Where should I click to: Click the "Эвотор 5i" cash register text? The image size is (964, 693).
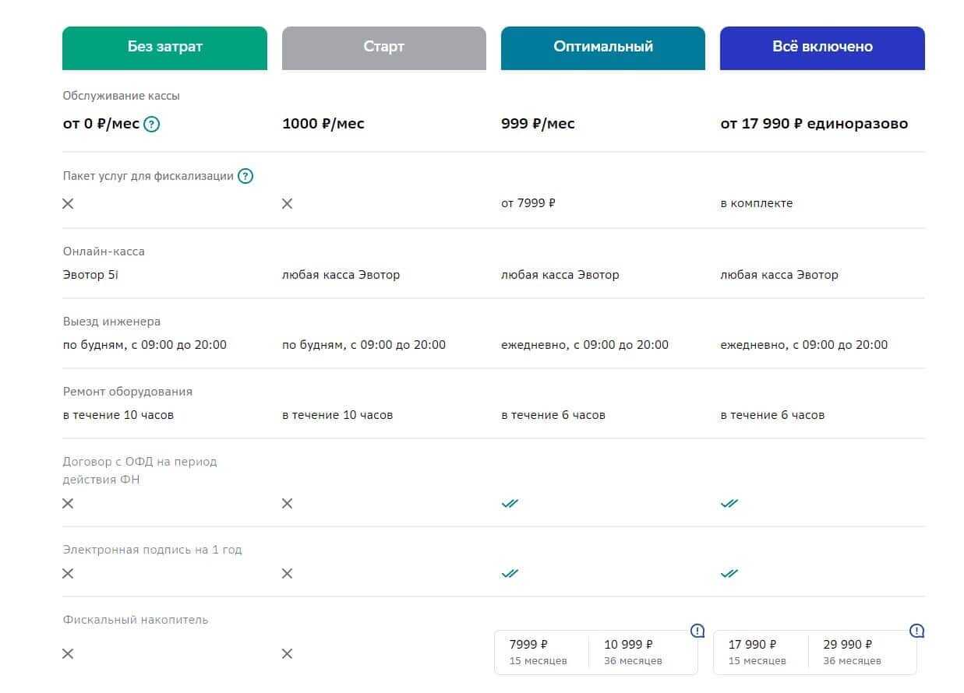pyautogui.click(x=92, y=275)
